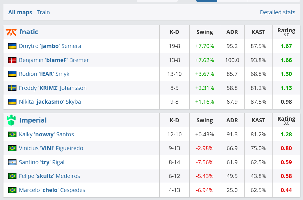Open Felipe 'skullz' Medeiros's player profile
303x200 pixels.
pos(49,176)
